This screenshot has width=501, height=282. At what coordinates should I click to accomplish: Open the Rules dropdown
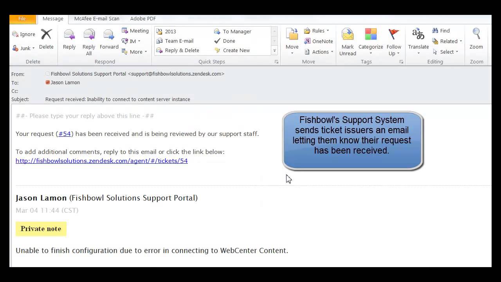317,31
